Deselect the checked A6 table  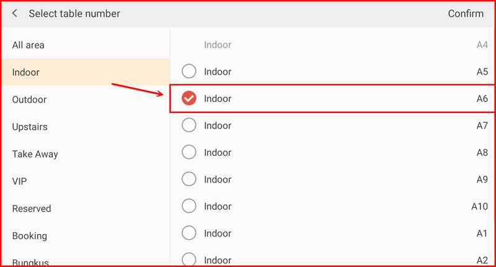click(189, 99)
